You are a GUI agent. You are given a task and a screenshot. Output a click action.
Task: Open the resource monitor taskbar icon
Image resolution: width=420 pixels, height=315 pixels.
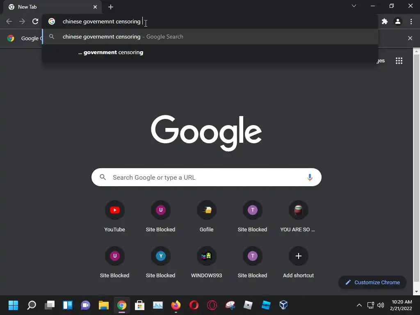point(158,305)
